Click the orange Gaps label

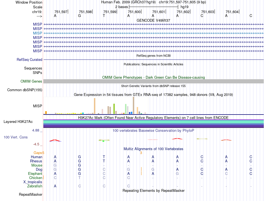coord(38,153)
